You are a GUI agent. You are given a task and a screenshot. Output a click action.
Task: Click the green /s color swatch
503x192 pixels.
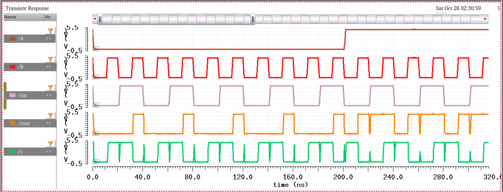(13, 152)
